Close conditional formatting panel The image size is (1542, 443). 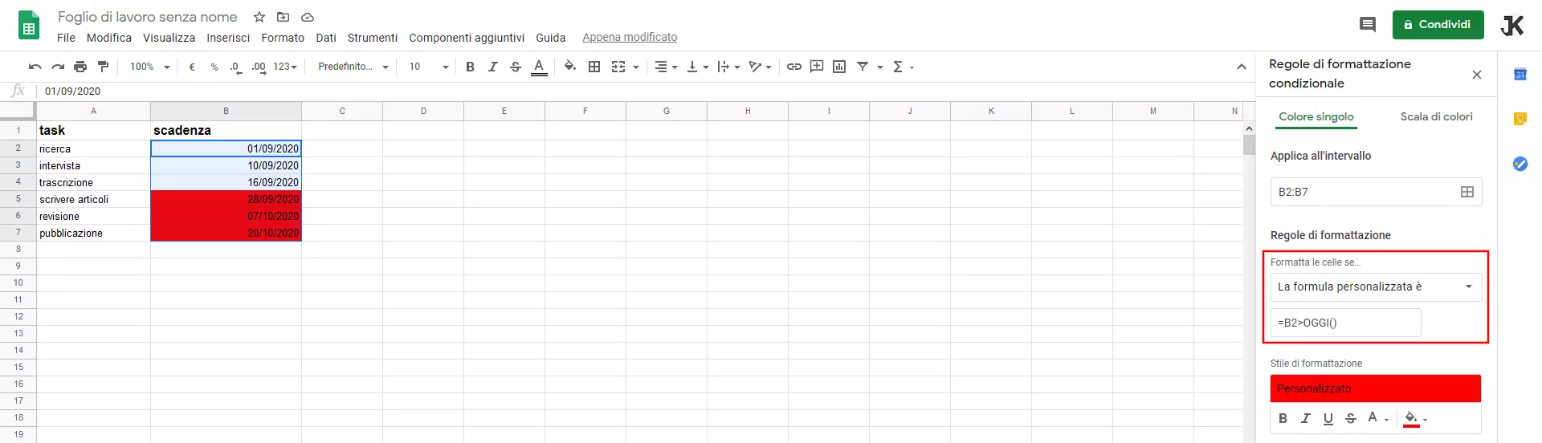click(1477, 75)
